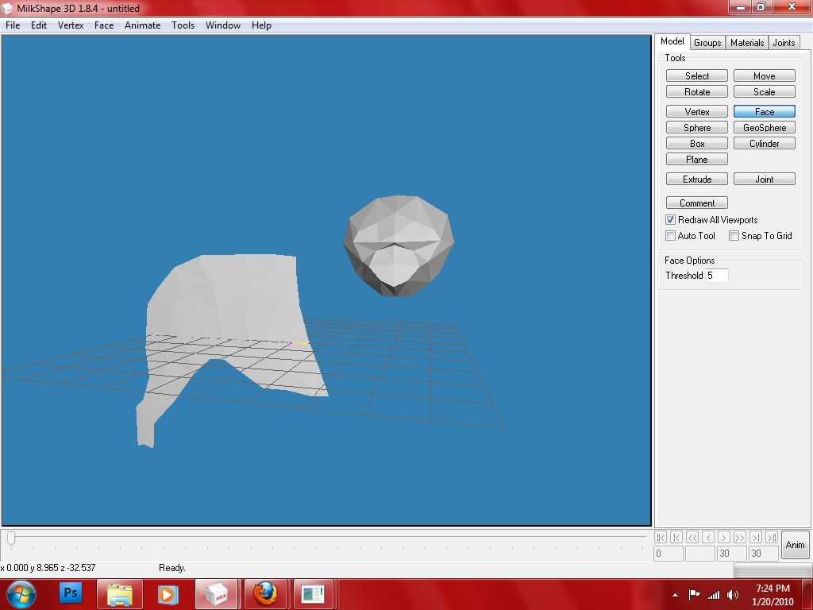Viewport: 813px width, 610px height.
Task: Open Photoshop from the taskbar
Action: [x=71, y=594]
